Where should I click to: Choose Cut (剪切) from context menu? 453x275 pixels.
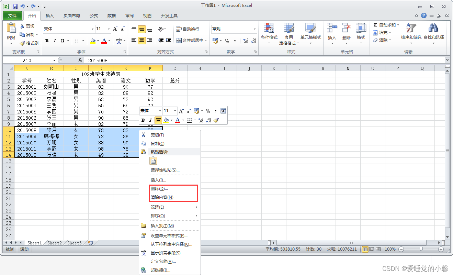point(170,135)
